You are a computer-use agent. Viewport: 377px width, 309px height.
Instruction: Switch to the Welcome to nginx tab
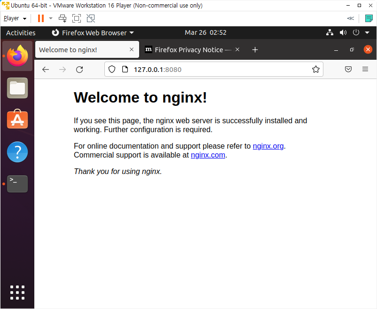tap(87, 49)
